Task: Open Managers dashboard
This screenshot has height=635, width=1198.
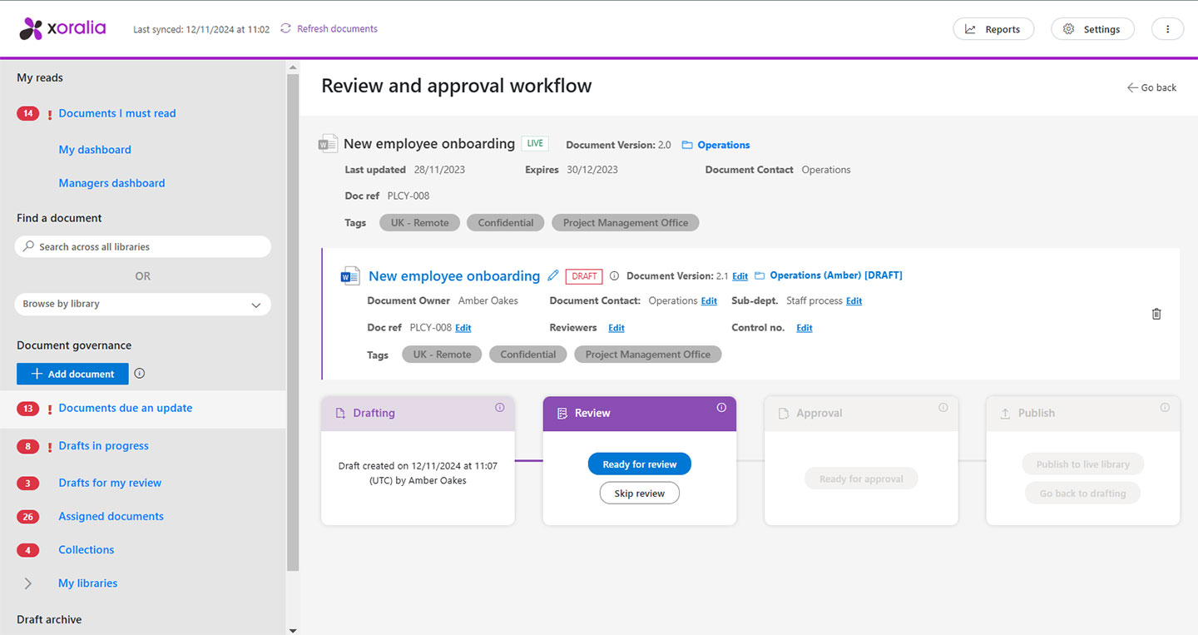Action: point(111,183)
